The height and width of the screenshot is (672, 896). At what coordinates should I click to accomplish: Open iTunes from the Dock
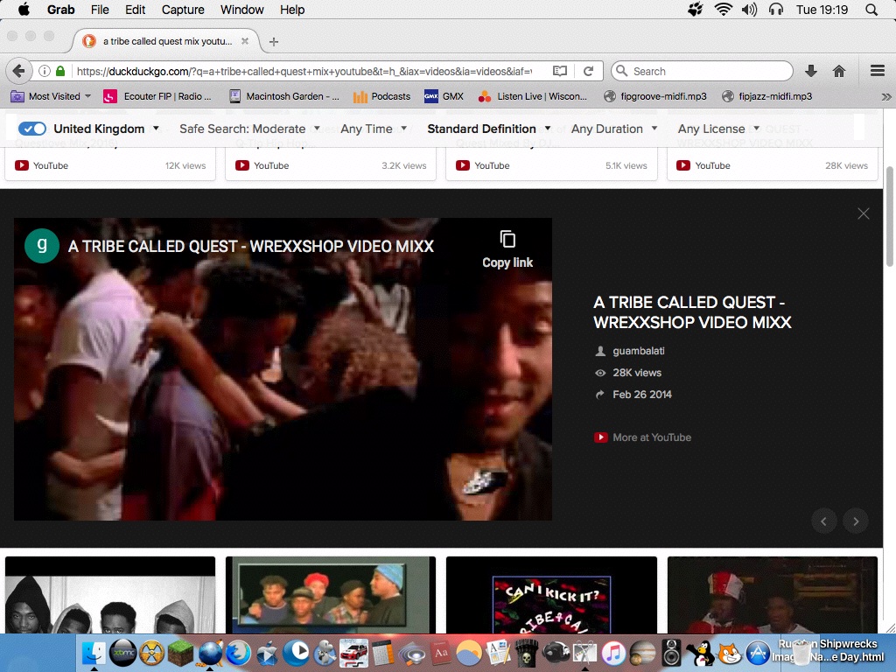(x=613, y=653)
